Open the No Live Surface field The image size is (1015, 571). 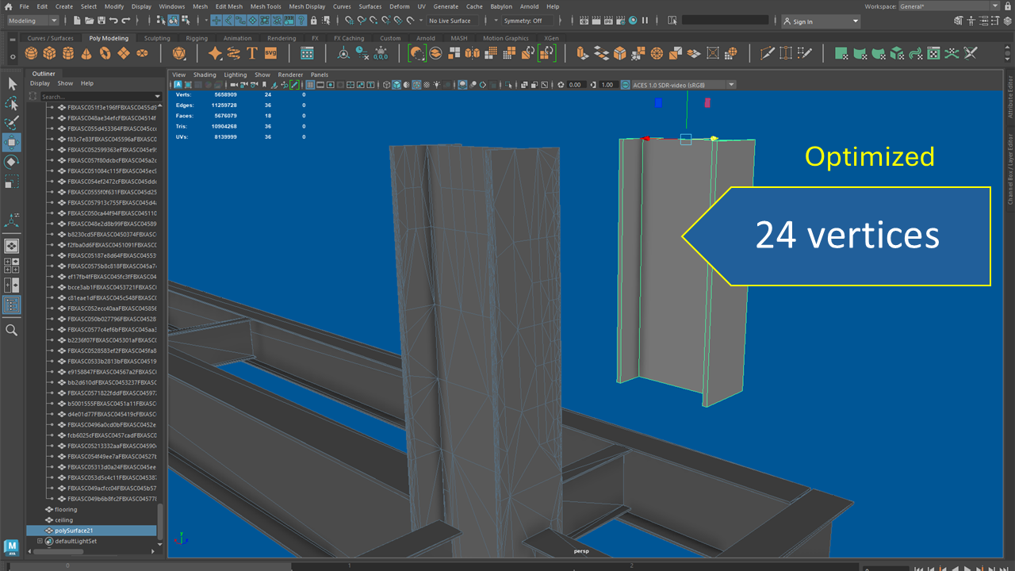(x=454, y=21)
